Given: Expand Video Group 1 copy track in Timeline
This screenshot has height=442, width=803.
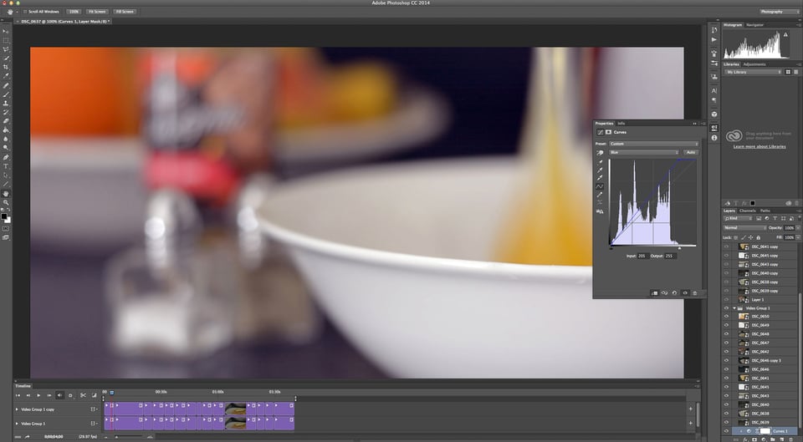Looking at the screenshot, I should click(x=17, y=409).
